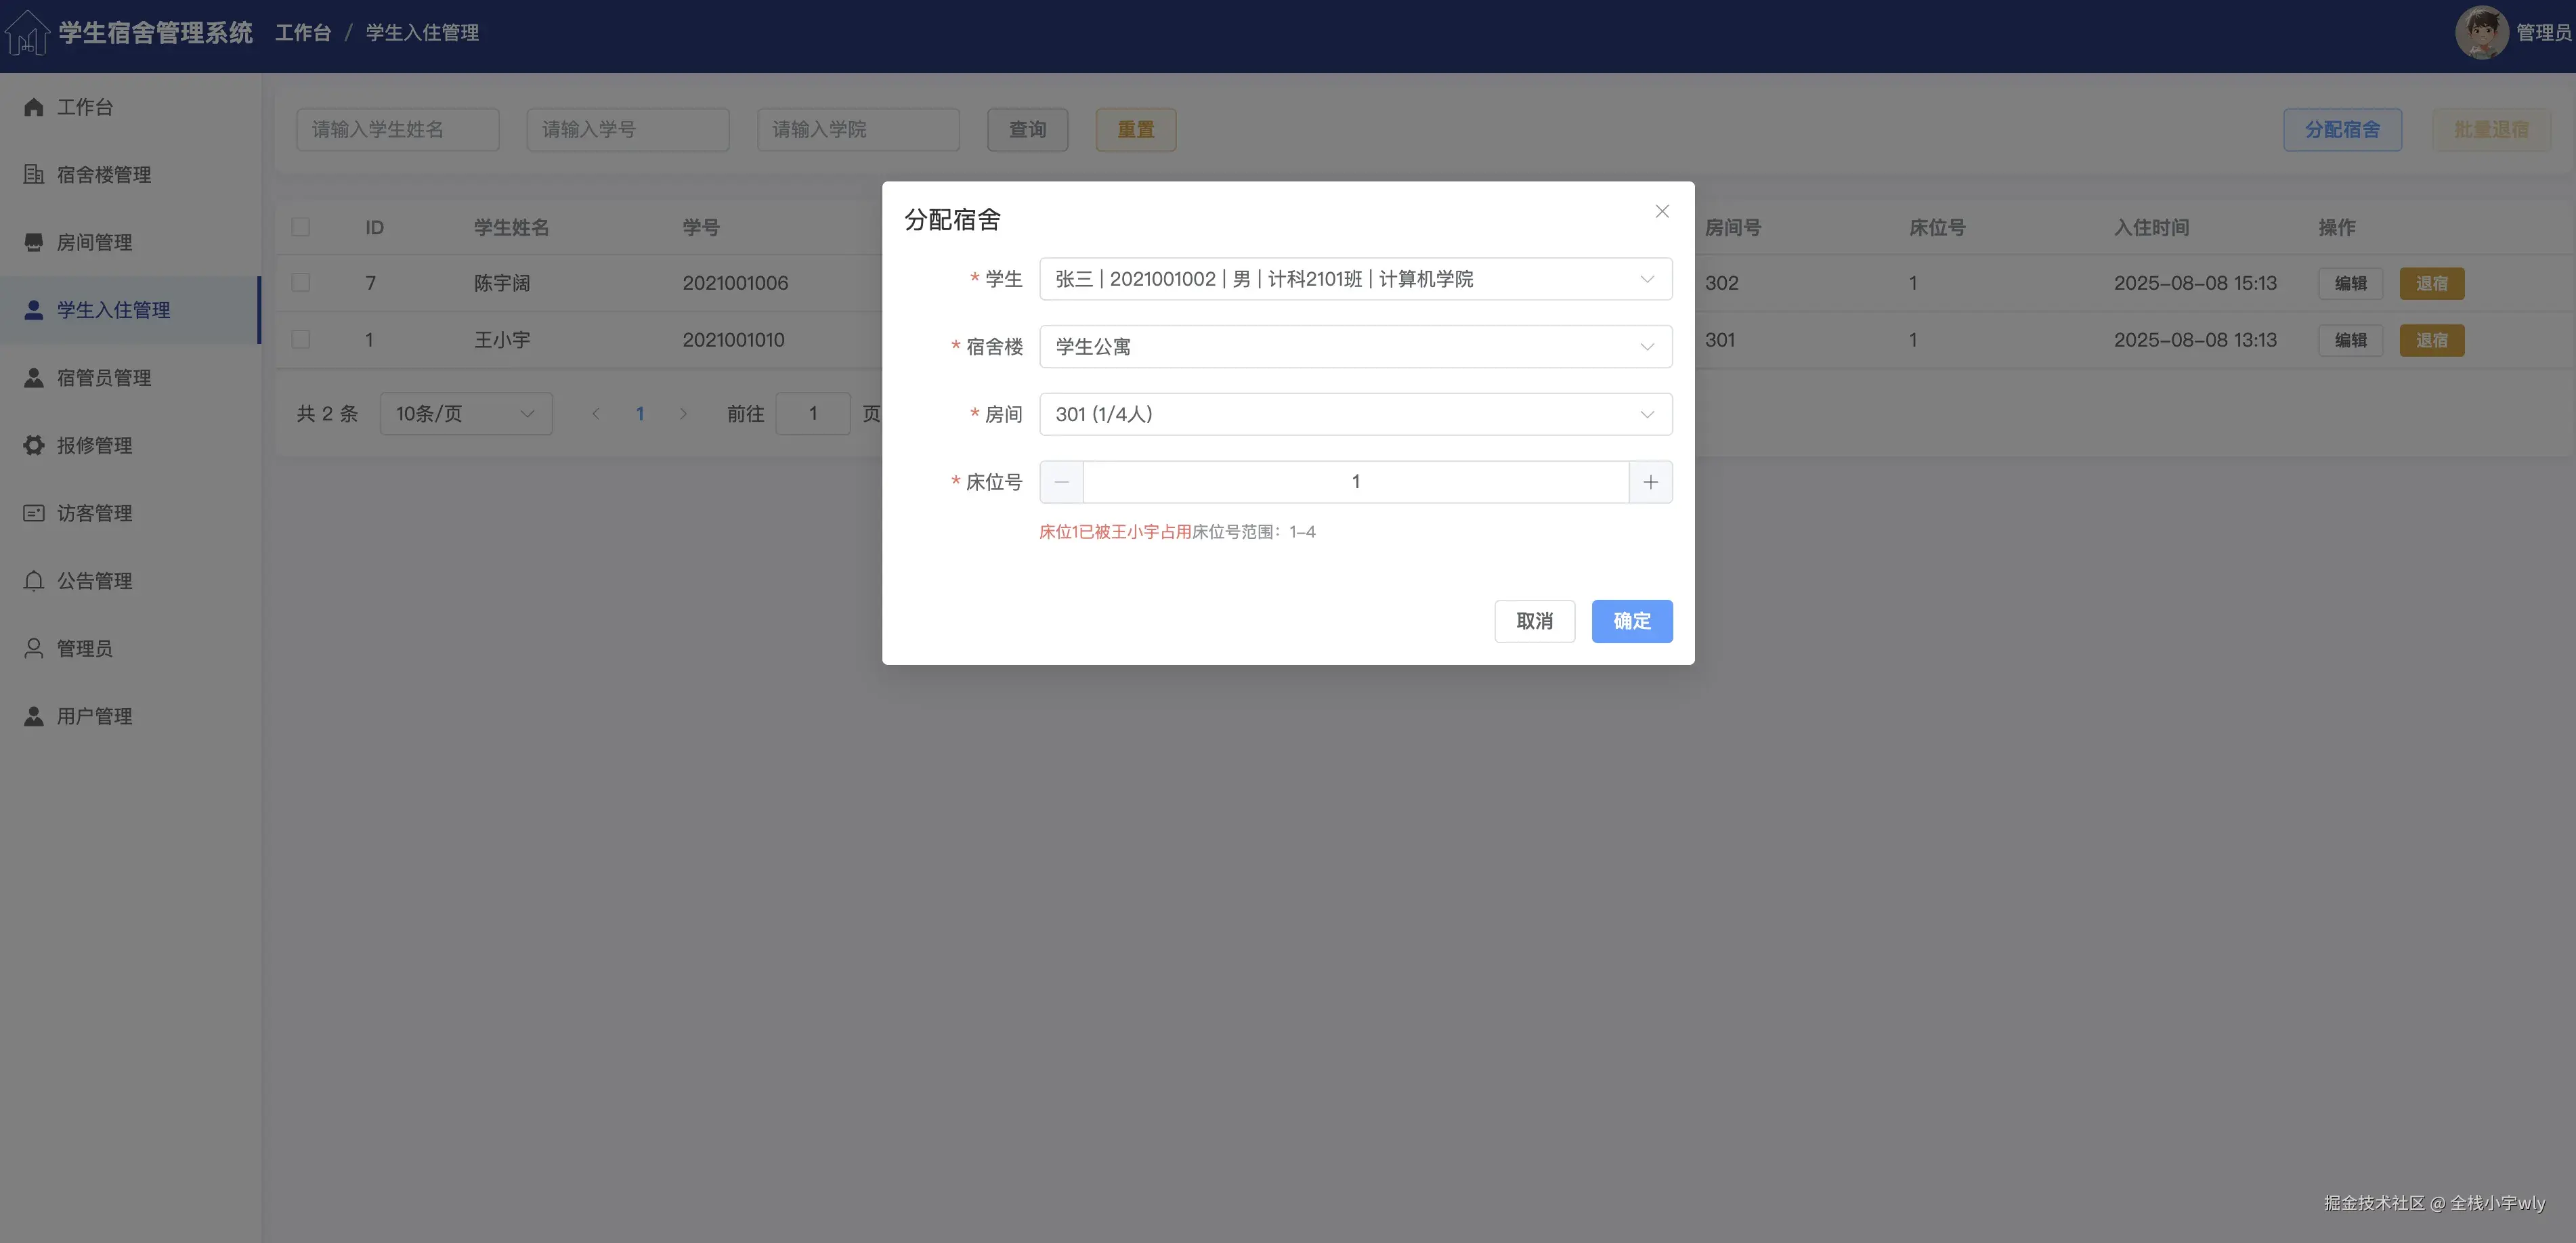Toggle the select-all header checkbox

[x=301, y=227]
